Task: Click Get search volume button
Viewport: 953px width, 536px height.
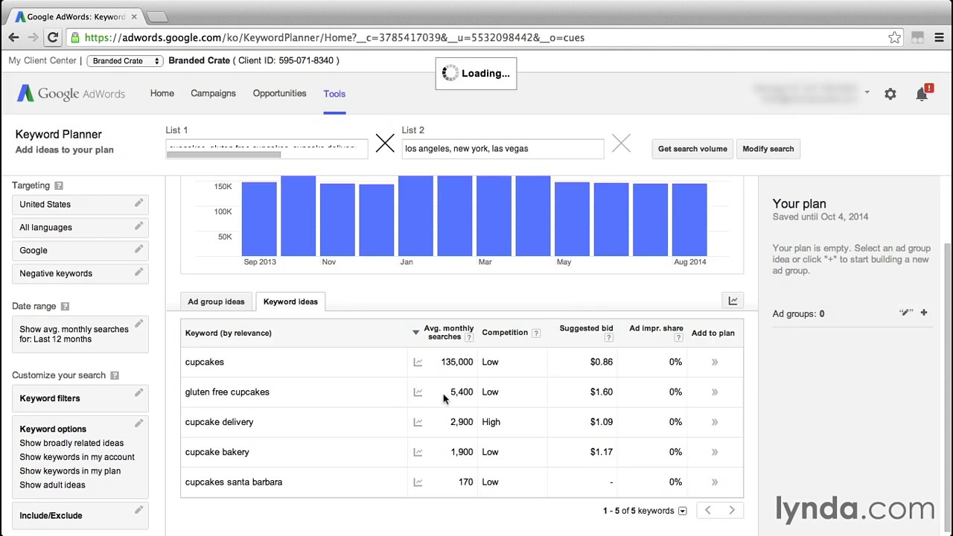Action: (x=692, y=149)
